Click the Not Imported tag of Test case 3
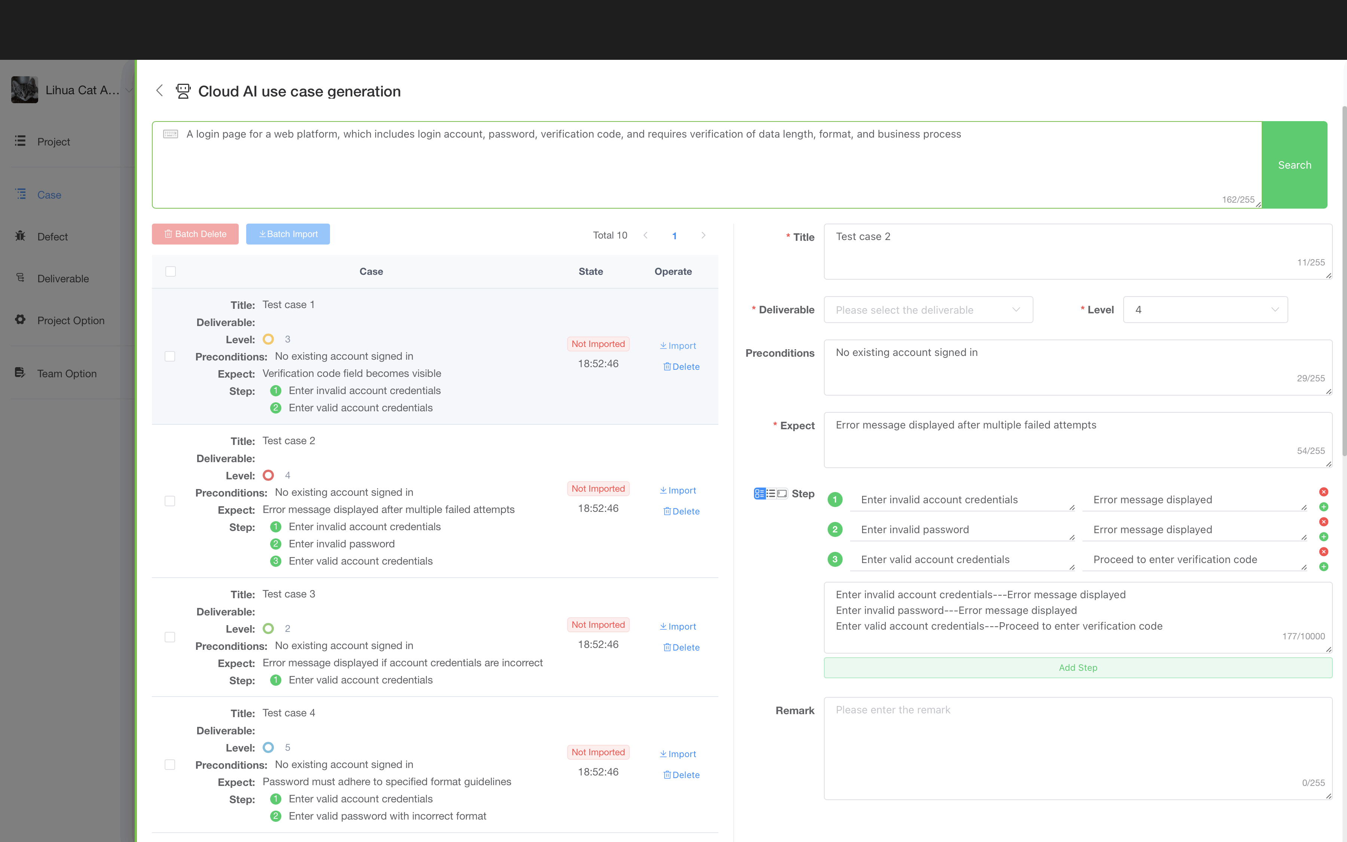The height and width of the screenshot is (842, 1347). [598, 625]
